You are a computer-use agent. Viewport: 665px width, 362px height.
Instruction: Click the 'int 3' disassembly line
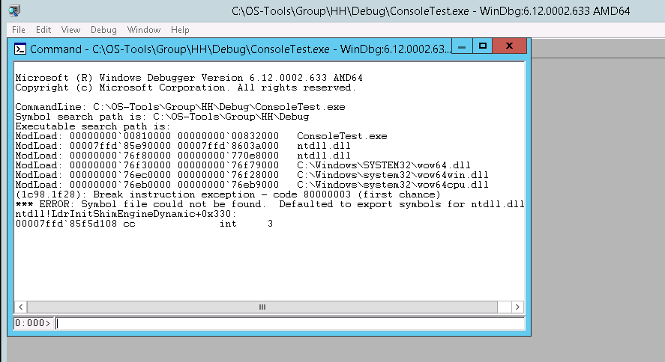click(x=144, y=224)
